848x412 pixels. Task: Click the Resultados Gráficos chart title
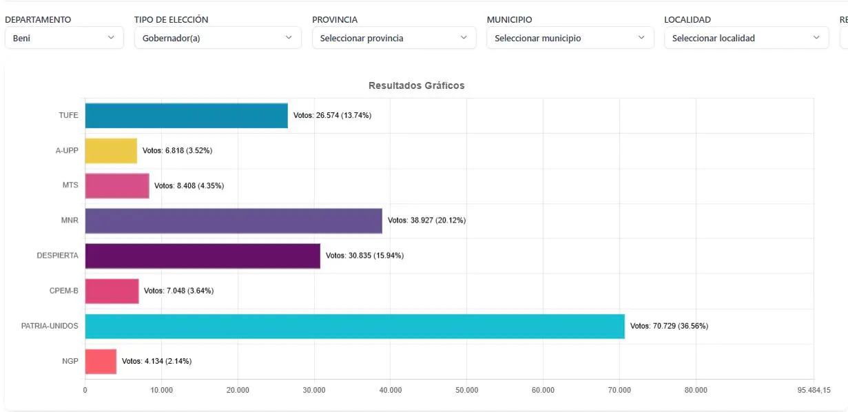click(416, 85)
